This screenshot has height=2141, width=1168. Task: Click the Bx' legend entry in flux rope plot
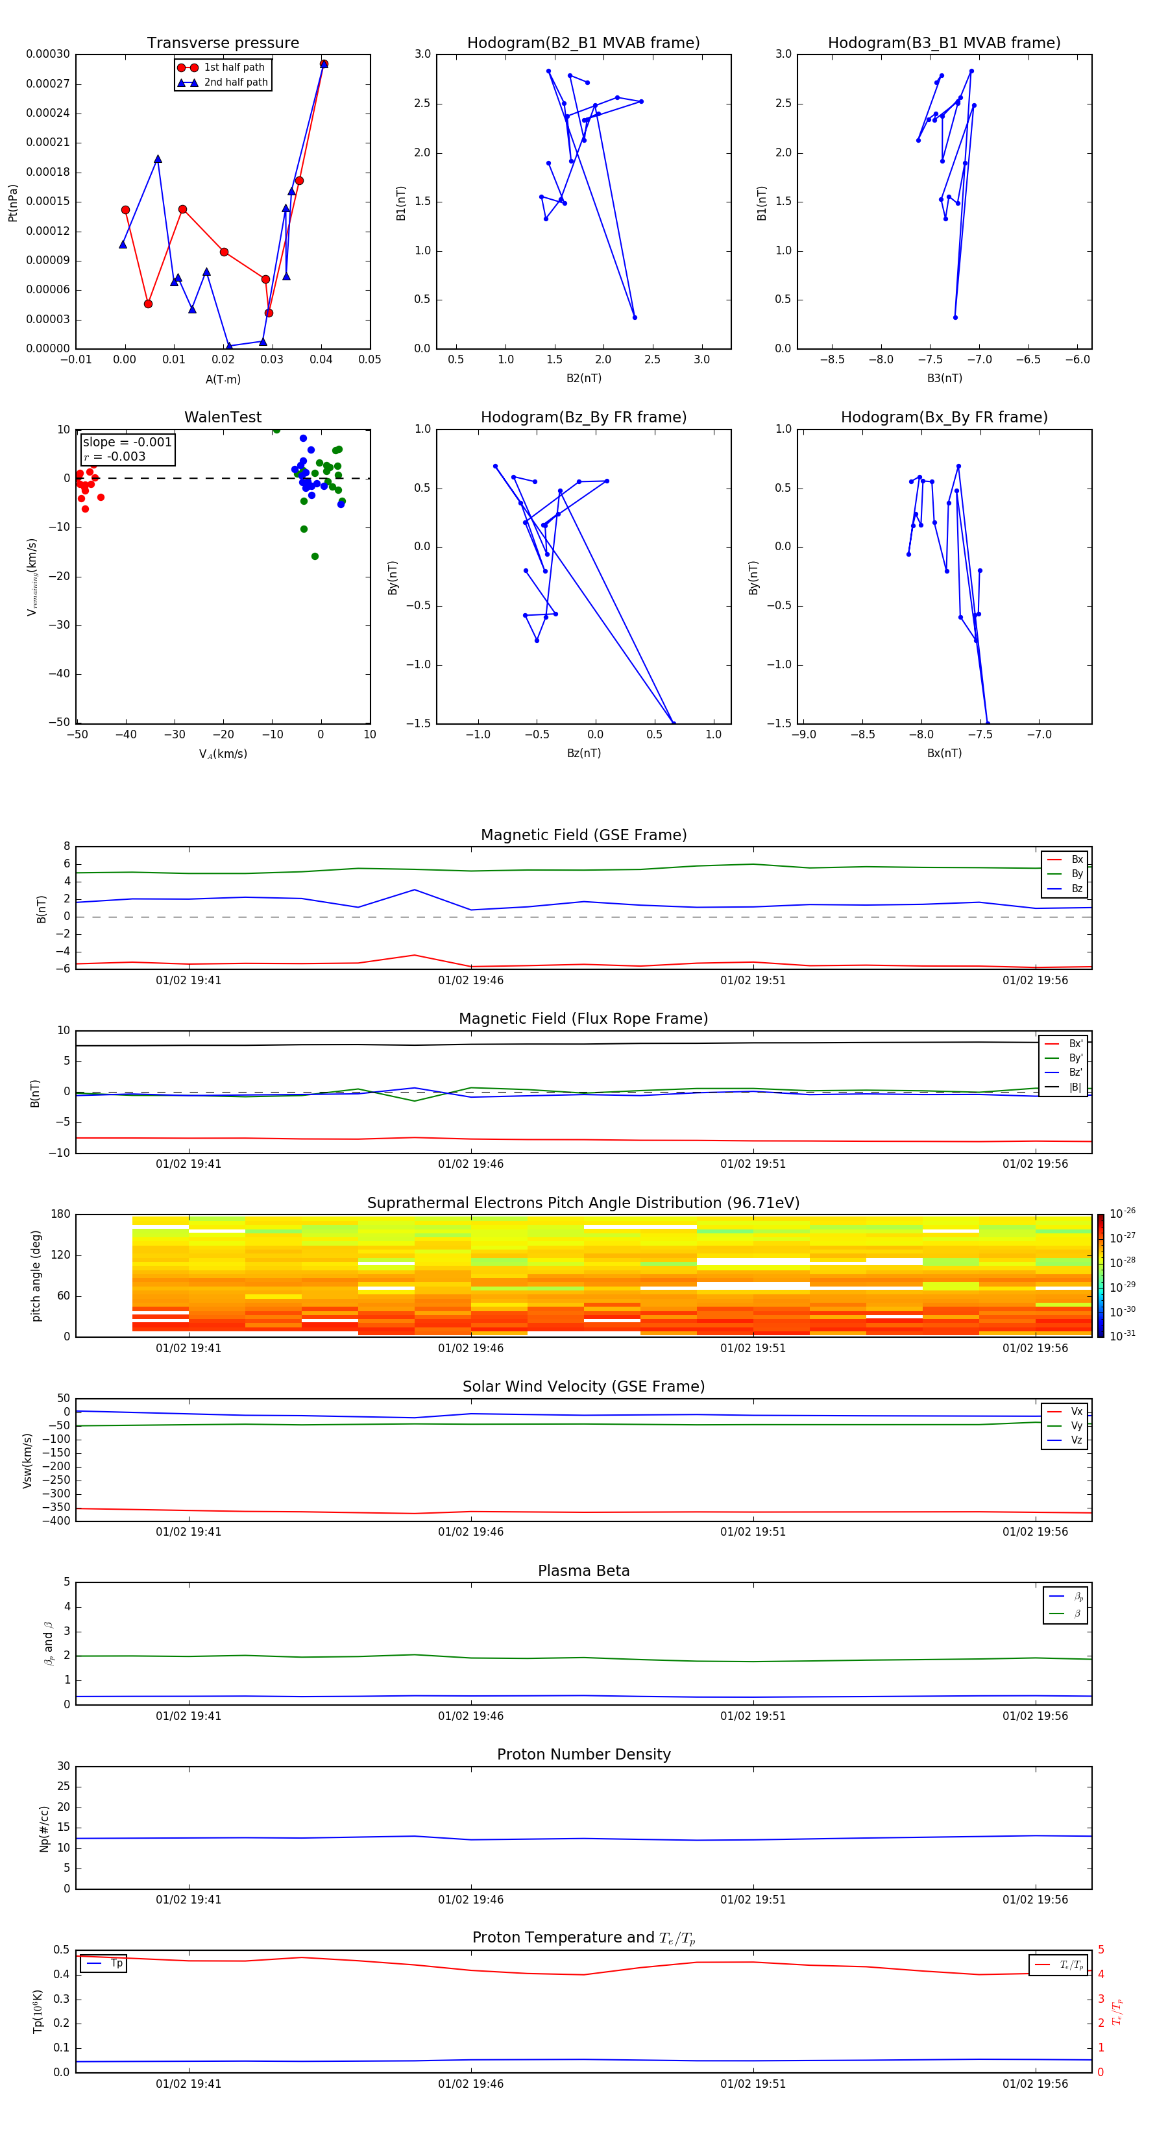pyautogui.click(x=1064, y=1044)
